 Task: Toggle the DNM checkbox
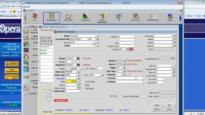coord(82,85)
